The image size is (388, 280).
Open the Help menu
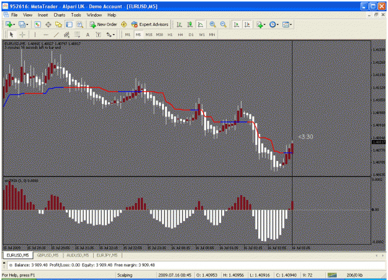pyautogui.click(x=112, y=15)
